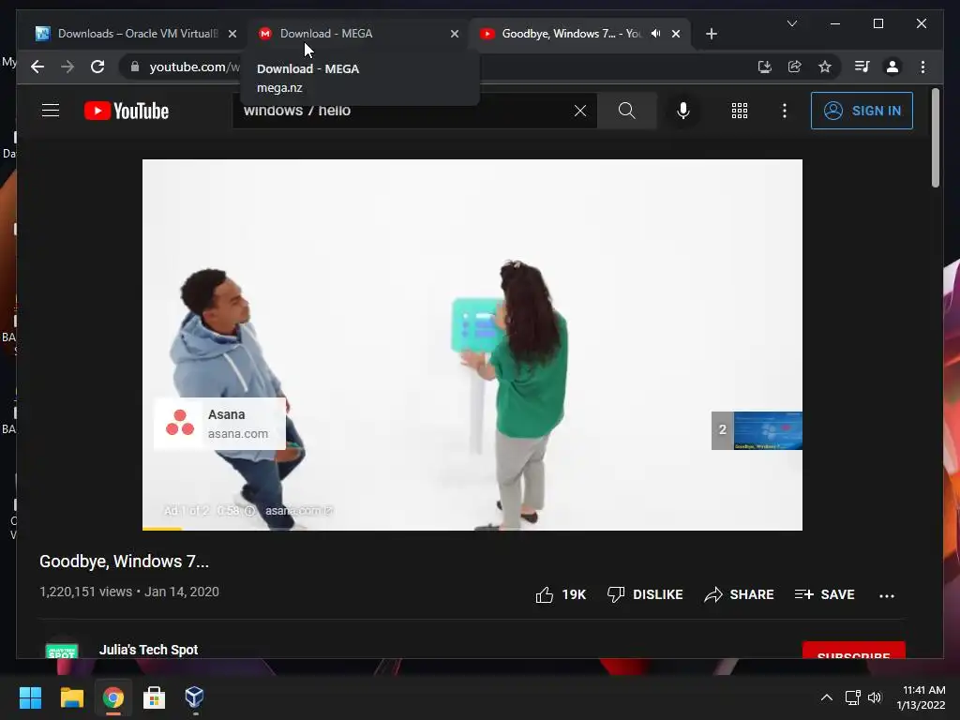
Task: Bookmark this page with the star
Action: pyautogui.click(x=825, y=67)
